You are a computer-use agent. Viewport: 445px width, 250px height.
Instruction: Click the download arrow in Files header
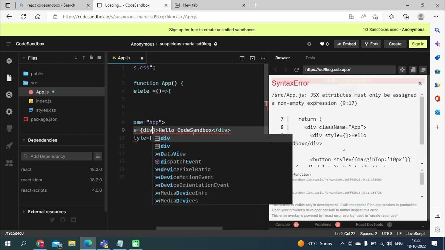76,58
